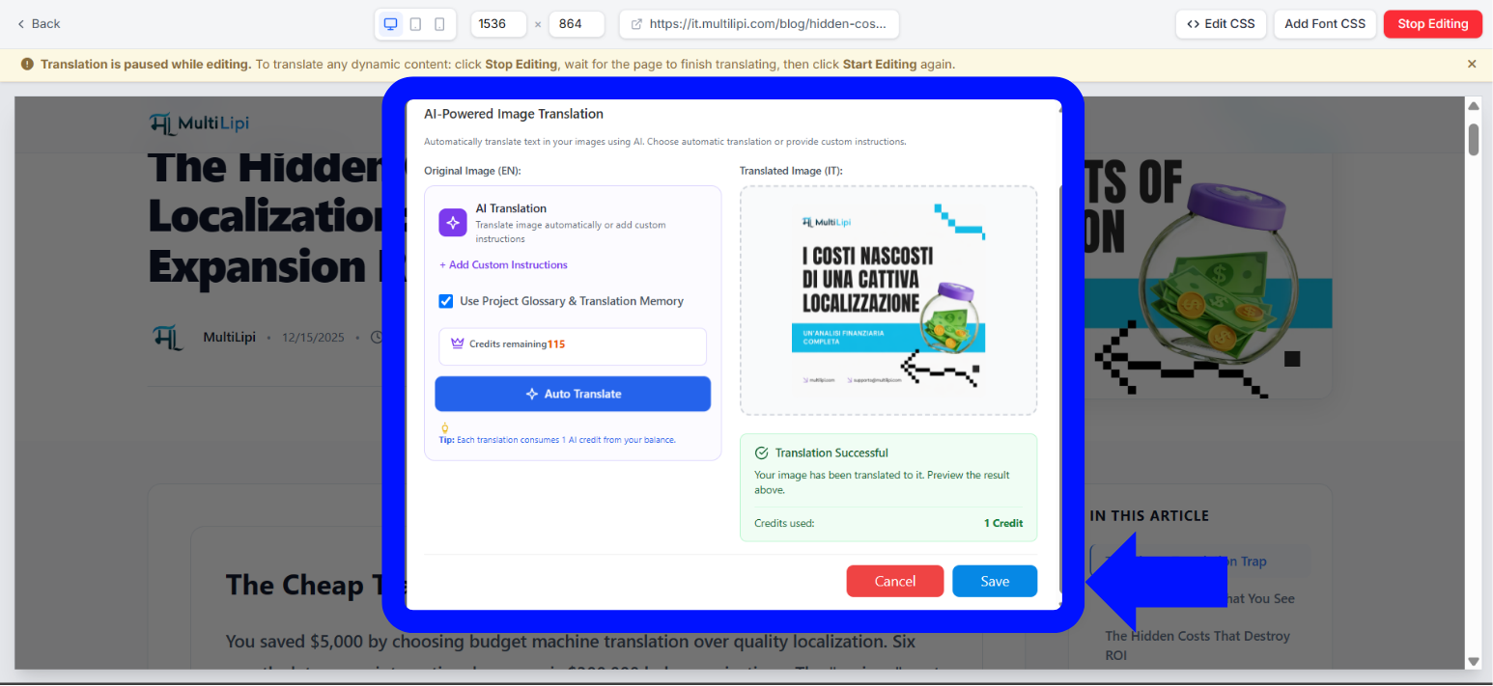Click the 12/15/2025 article date
The height and width of the screenshot is (686, 1493).
313,338
